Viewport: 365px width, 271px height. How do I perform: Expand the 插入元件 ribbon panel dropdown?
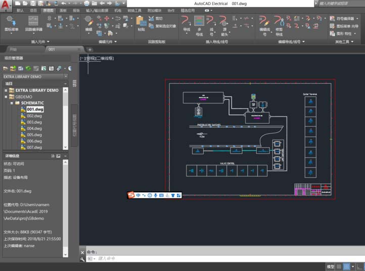point(48,41)
